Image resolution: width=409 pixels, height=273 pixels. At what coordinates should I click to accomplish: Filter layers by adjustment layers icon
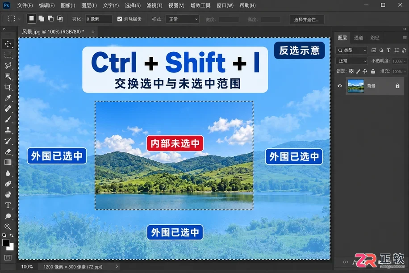(x=381, y=50)
